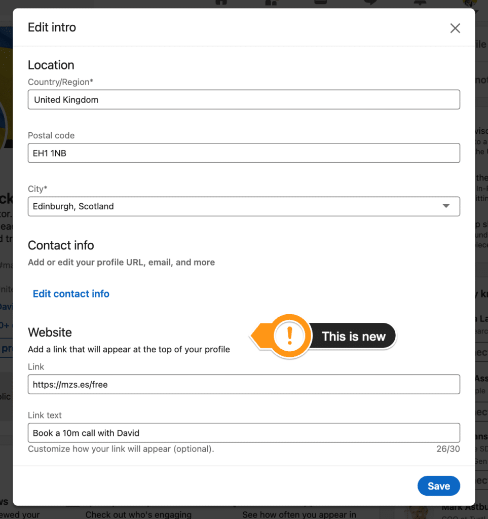Viewport: 488px width, 519px height.
Task: Click the Edit intro dialog heading area
Action: coord(52,27)
